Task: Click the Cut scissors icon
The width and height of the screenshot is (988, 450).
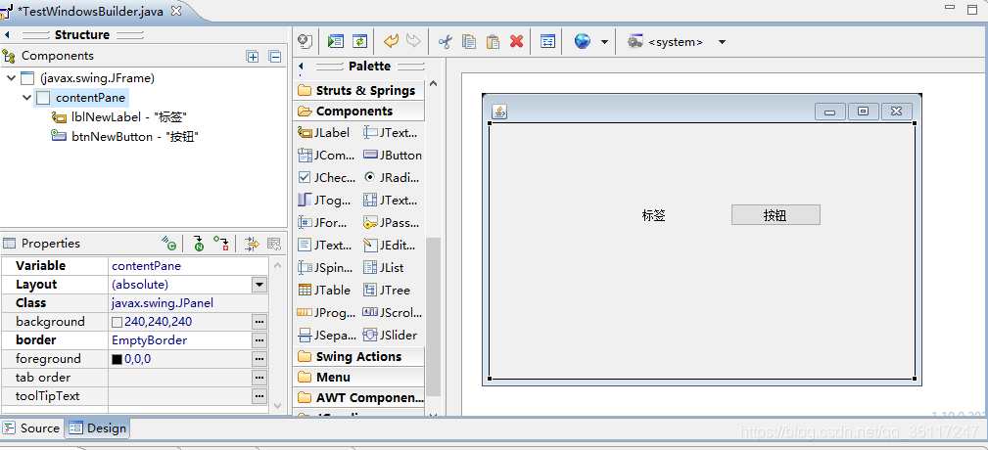Action: click(446, 41)
